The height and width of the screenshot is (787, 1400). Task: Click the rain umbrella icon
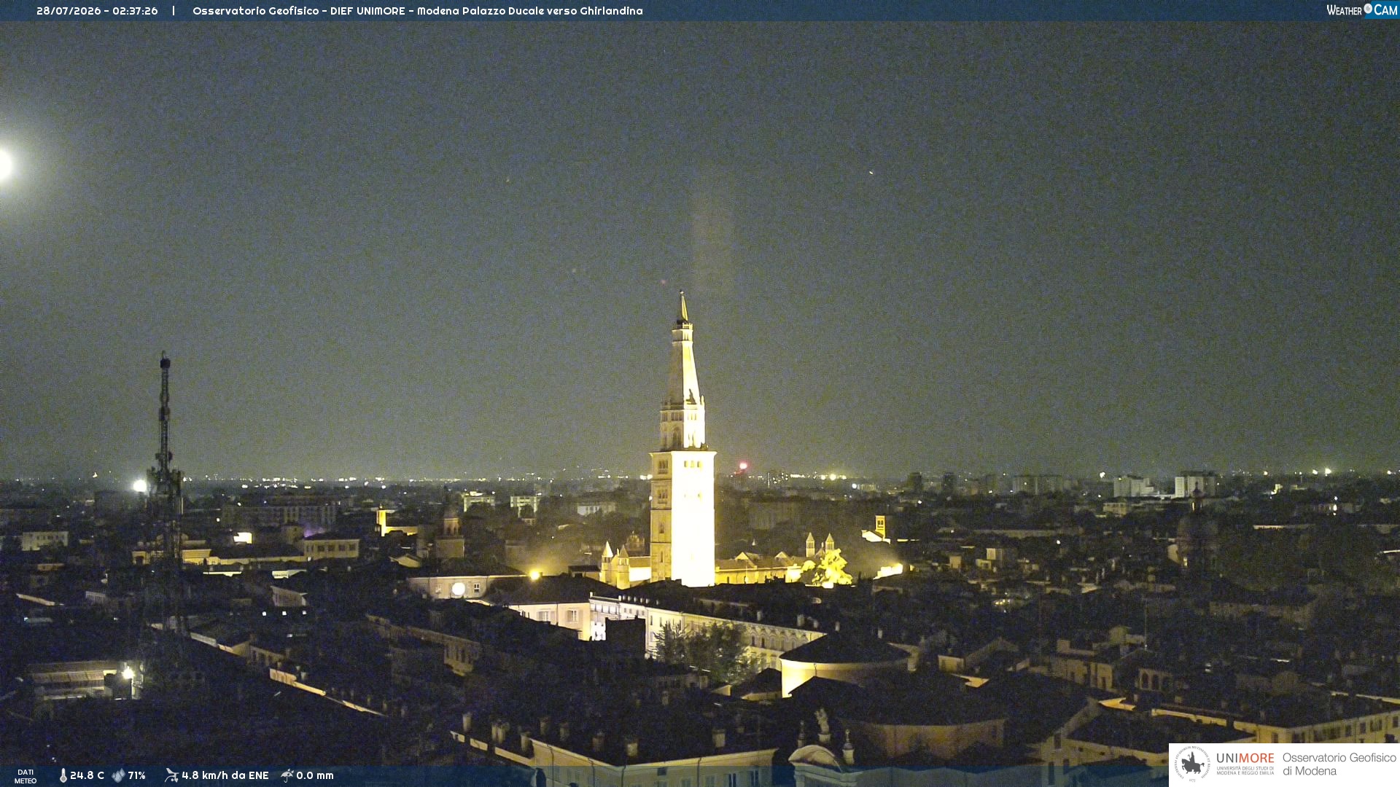[x=287, y=775]
